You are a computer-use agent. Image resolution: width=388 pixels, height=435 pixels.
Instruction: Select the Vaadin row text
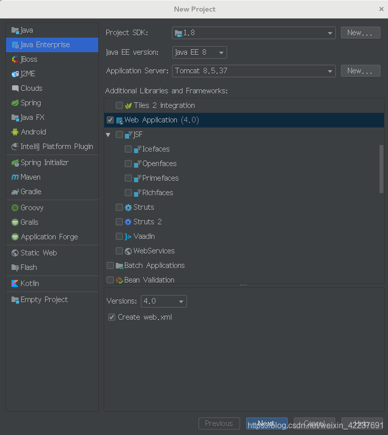[144, 236]
